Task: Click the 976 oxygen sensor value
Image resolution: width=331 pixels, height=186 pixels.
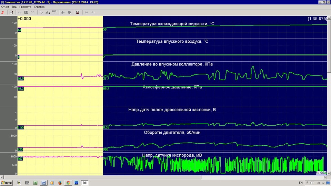Action: pos(106,158)
